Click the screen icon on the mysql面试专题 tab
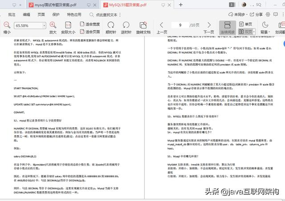Image resolution: width=285 pixels, height=201 pixels. click(x=89, y=5)
